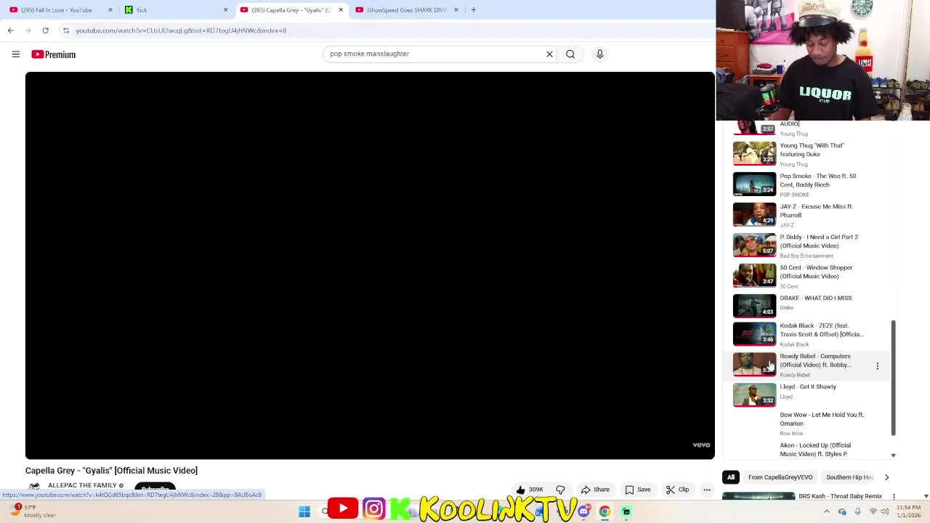Viewport: 930px width, 523px height.
Task: Close the iShowSpeed SHARK DIVE tab
Action: click(x=456, y=10)
